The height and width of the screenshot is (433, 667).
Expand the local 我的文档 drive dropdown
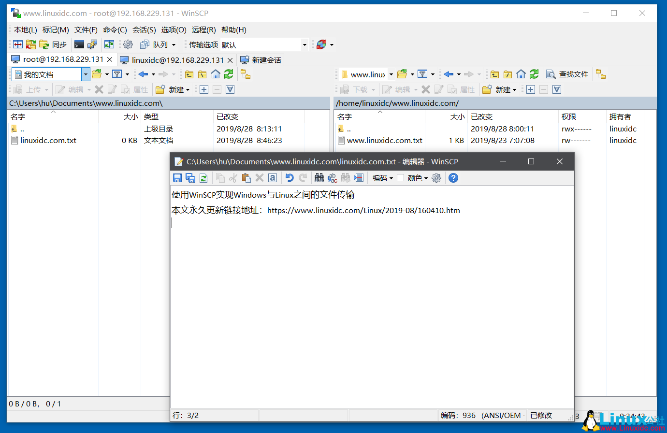tap(86, 74)
